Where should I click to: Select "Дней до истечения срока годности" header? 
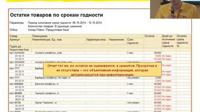coord(168,41)
